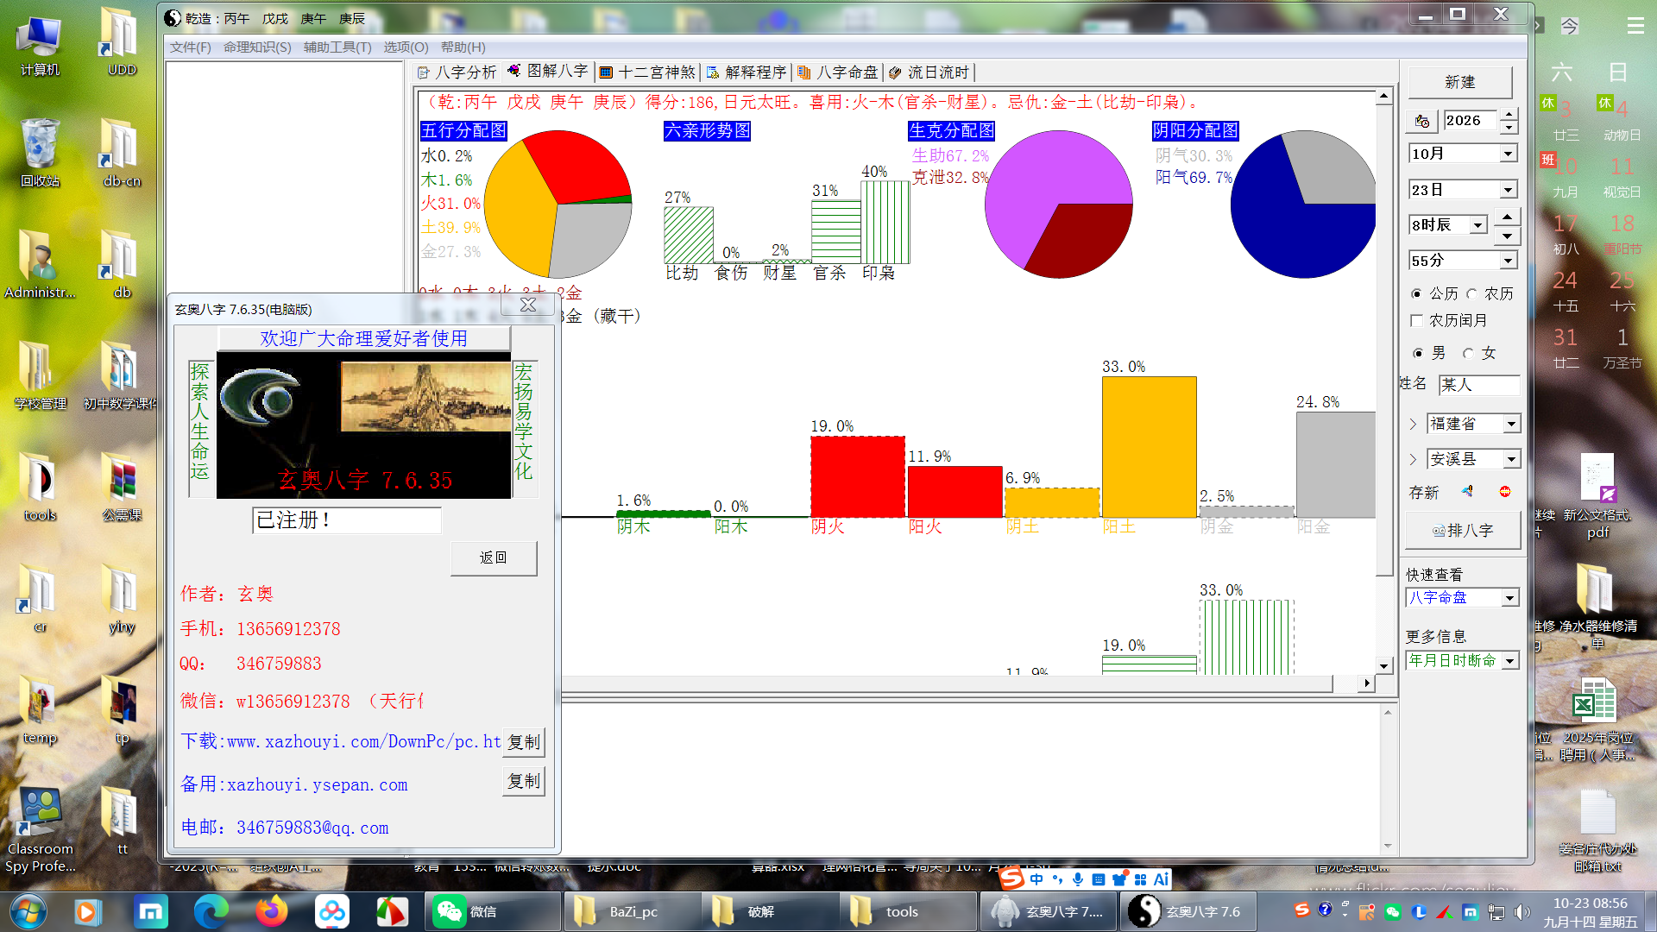
Task: Click the blue pin icon beside 存新
Action: point(1467,492)
